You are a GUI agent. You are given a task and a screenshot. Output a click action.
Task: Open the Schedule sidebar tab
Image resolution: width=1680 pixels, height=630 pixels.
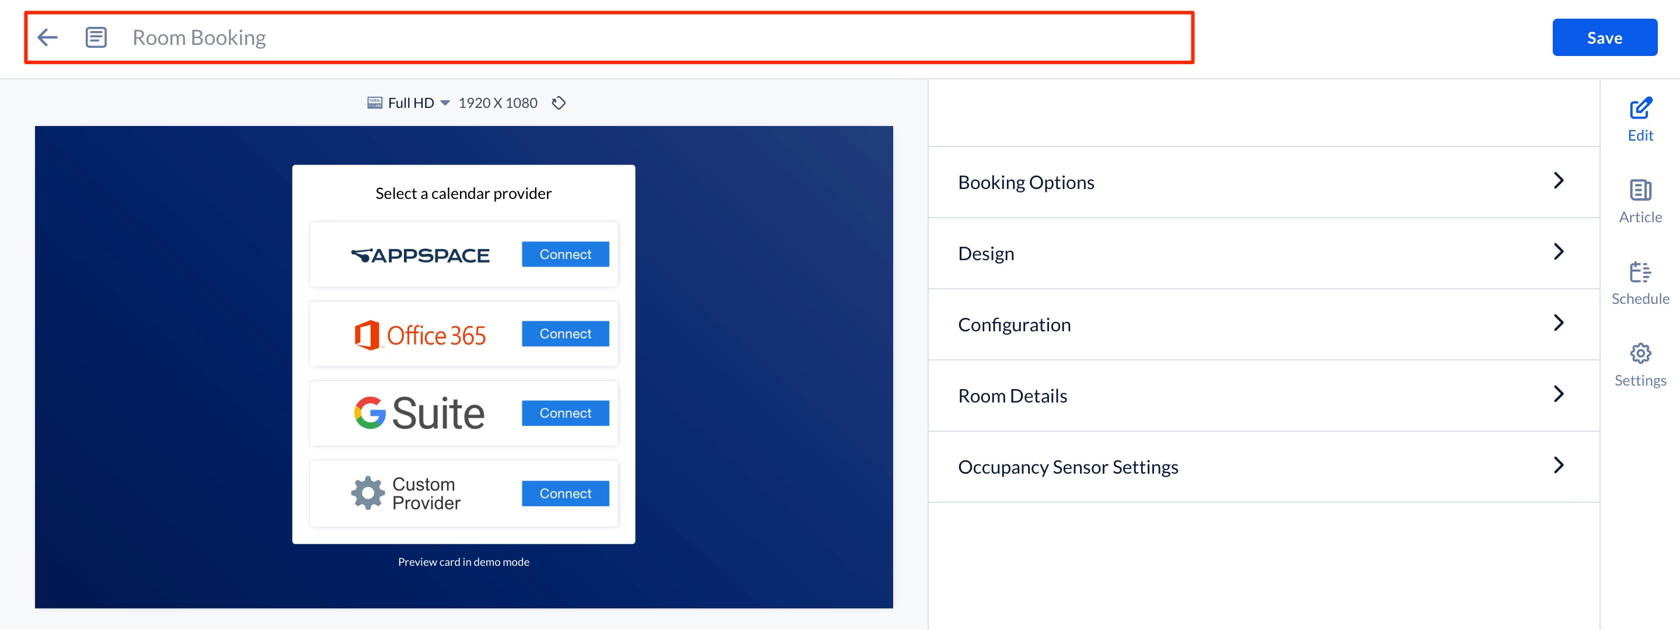tap(1640, 283)
